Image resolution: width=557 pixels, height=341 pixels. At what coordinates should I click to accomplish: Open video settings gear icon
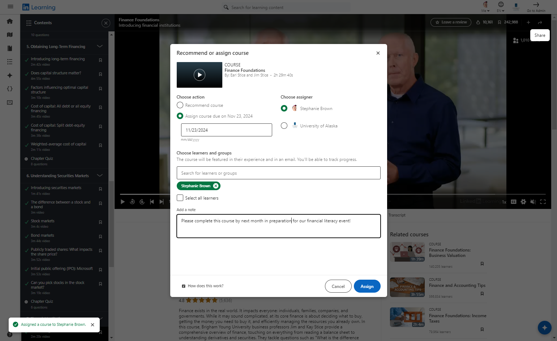click(523, 202)
